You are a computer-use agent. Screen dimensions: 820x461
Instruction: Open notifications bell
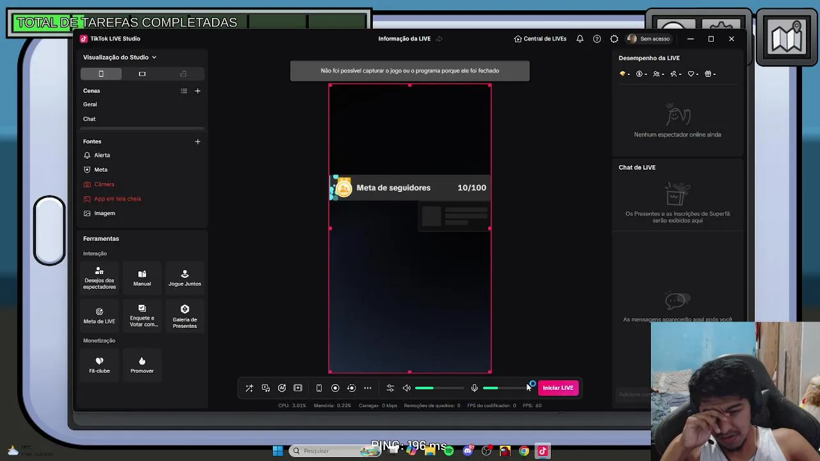(580, 38)
